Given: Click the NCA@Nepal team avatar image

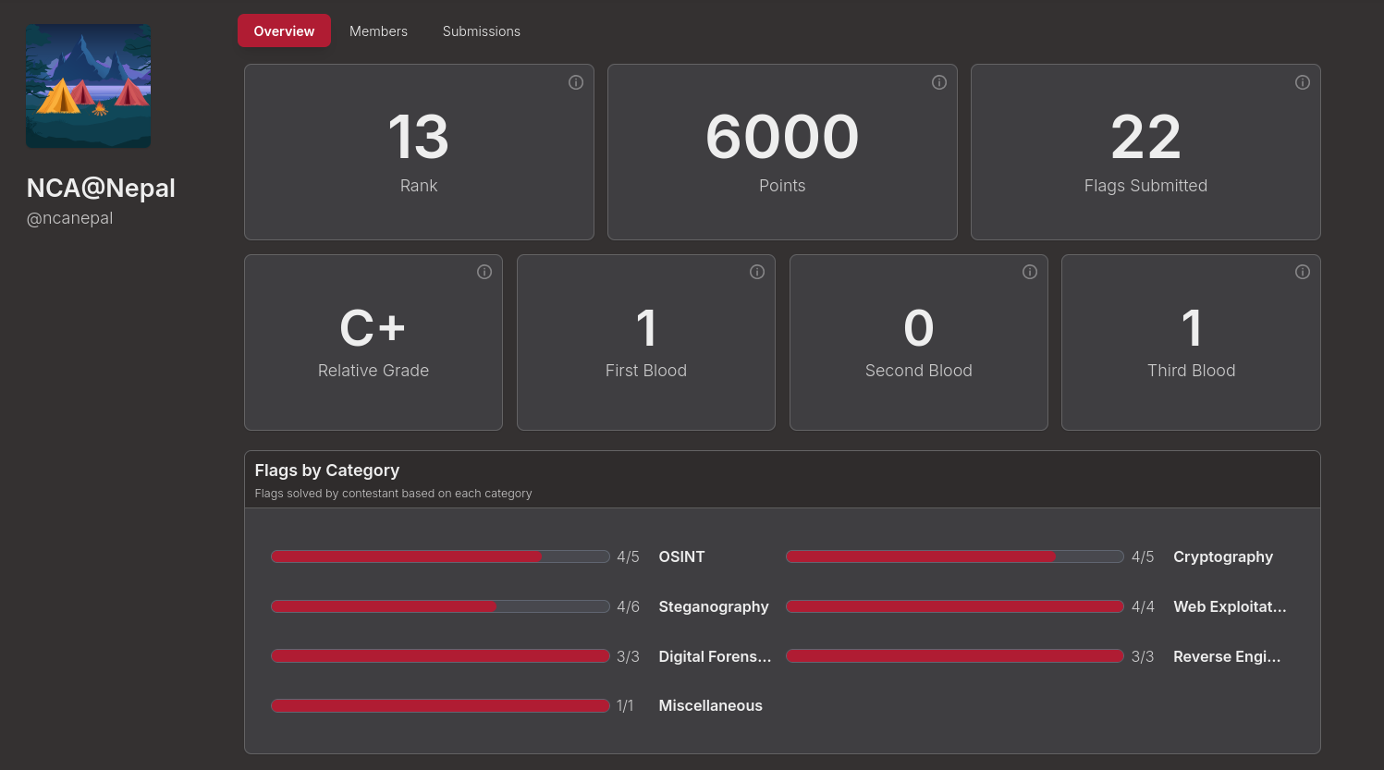Looking at the screenshot, I should [89, 86].
